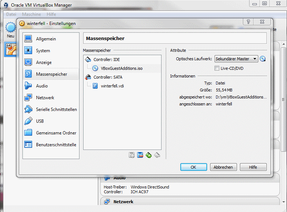Open the Netzwerk settings category
Image resolution: width=287 pixels, height=212 pixels.
pos(51,98)
